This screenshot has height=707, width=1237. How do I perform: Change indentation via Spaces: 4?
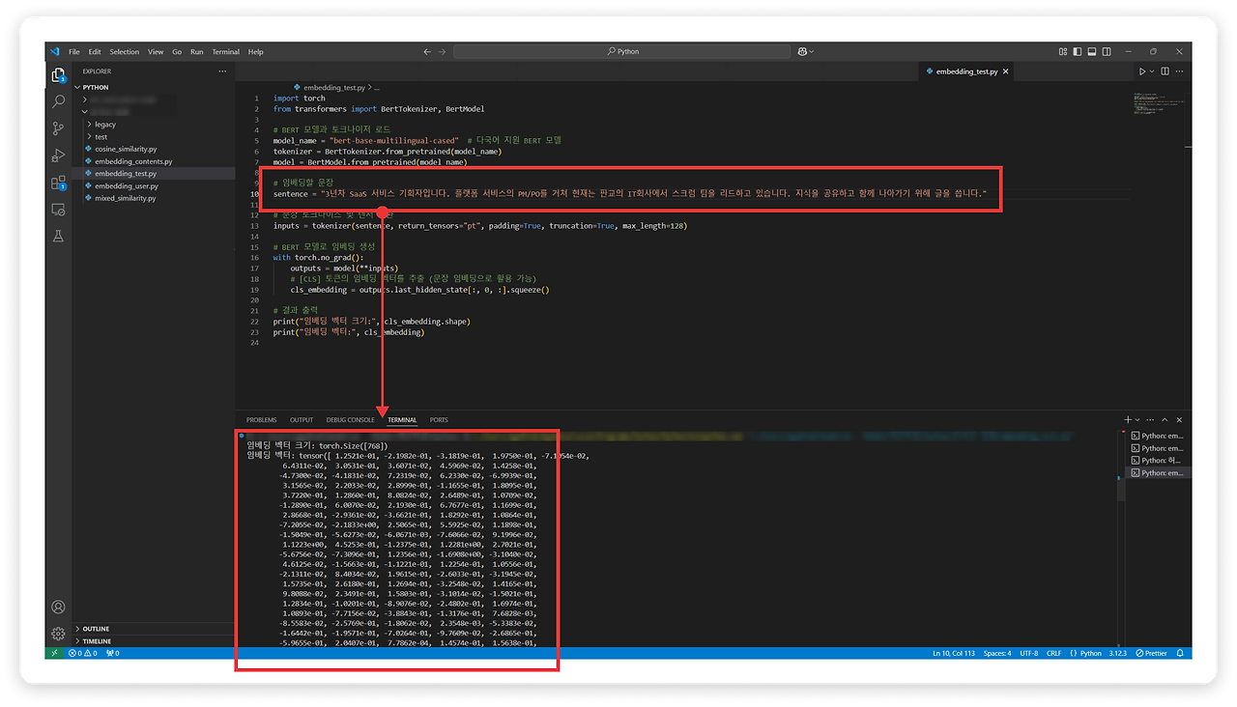pos(997,654)
